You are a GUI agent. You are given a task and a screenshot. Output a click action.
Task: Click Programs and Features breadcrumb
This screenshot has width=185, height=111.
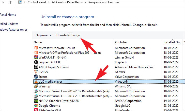tap(104, 2)
